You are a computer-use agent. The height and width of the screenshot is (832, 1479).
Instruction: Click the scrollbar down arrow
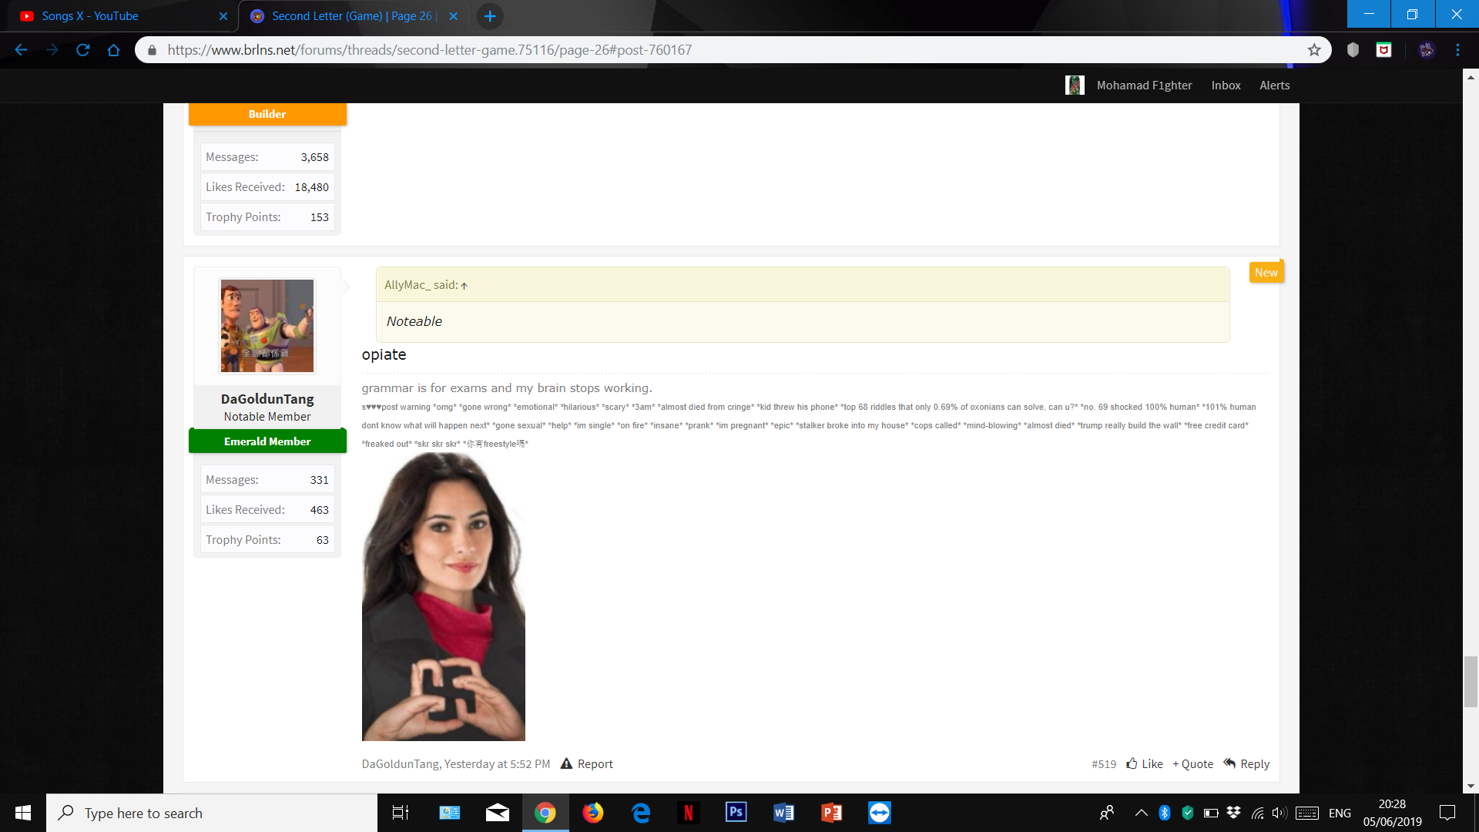(1471, 786)
